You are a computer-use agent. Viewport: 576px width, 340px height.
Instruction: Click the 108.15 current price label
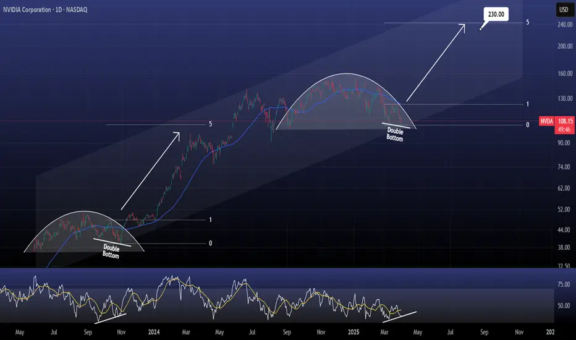point(565,121)
